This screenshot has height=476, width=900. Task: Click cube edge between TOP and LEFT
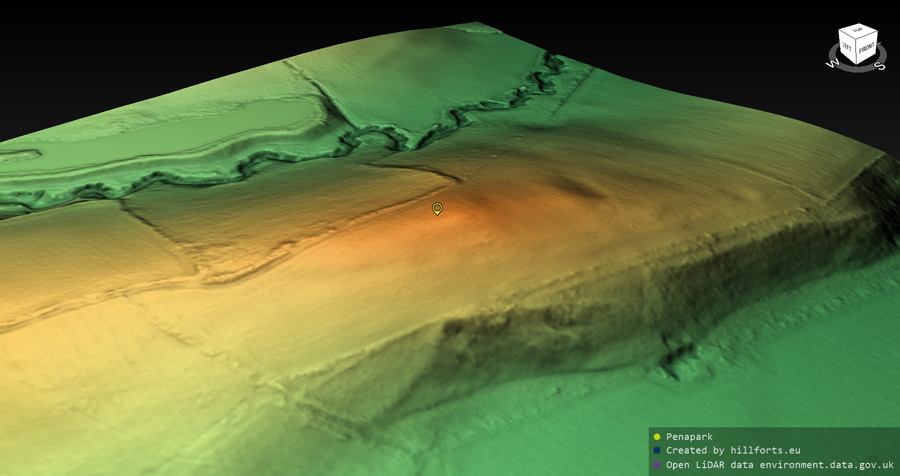pyautogui.click(x=848, y=34)
